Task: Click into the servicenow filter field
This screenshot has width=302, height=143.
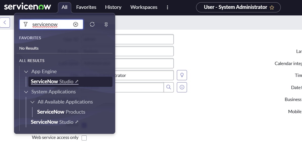Action: point(51,24)
